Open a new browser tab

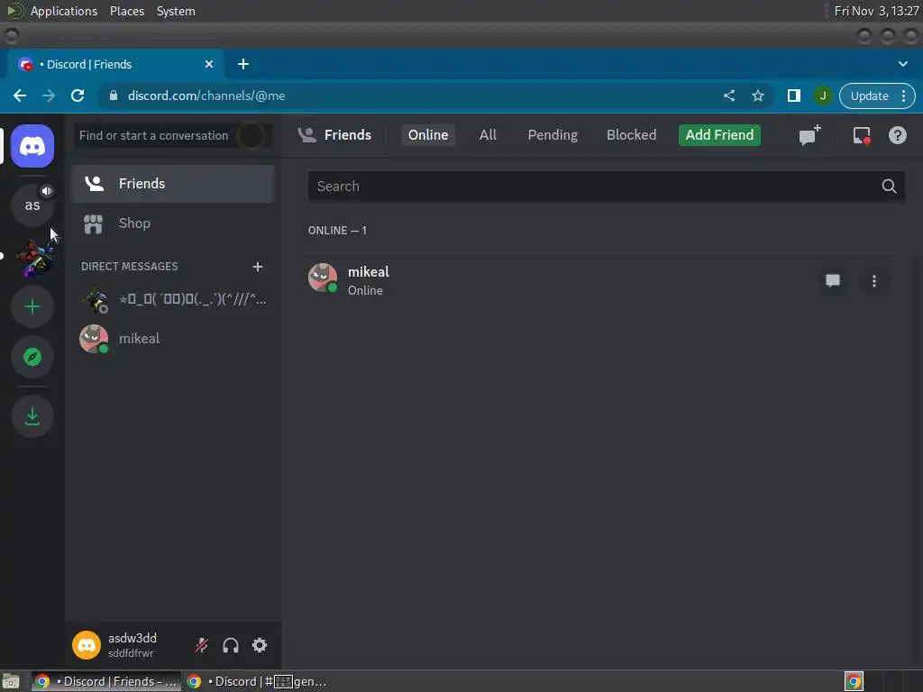pyautogui.click(x=243, y=64)
